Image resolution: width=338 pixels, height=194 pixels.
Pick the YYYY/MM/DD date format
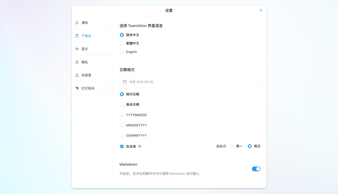122,115
